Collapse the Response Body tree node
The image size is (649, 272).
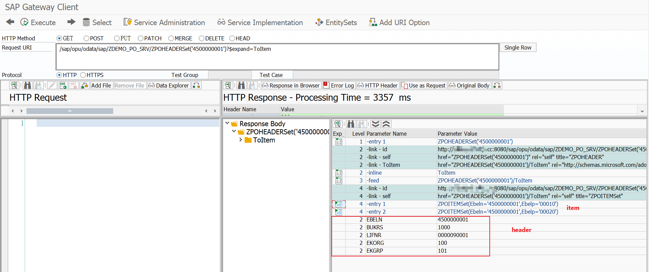click(227, 123)
